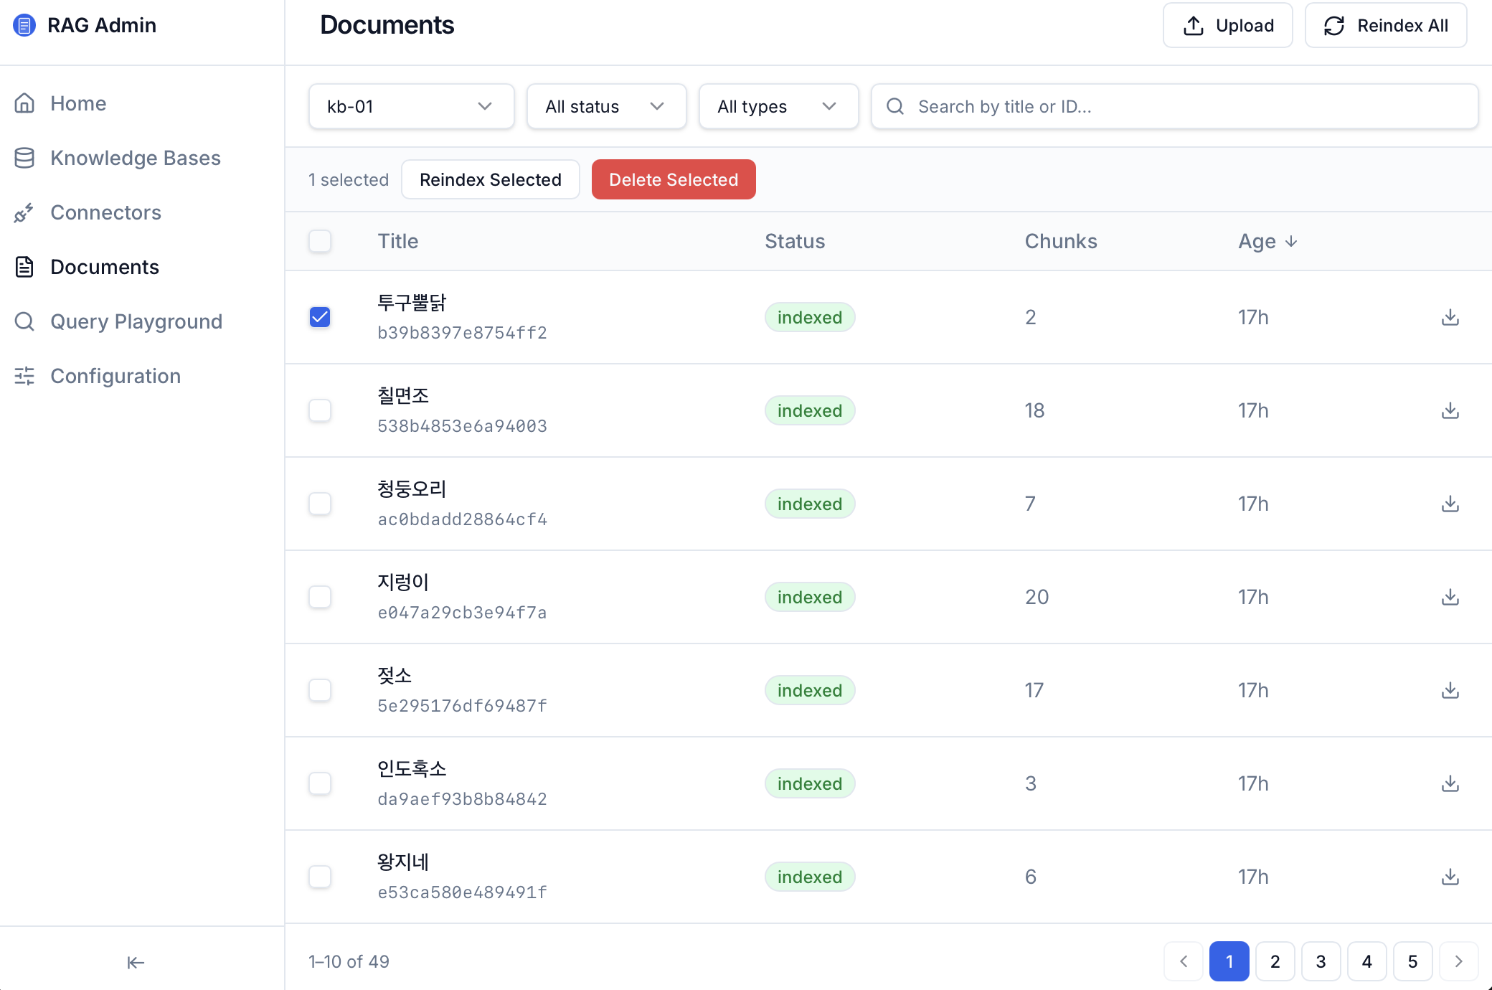Download the 인도혹소 document
Image resolution: width=1492 pixels, height=990 pixels.
click(1450, 783)
